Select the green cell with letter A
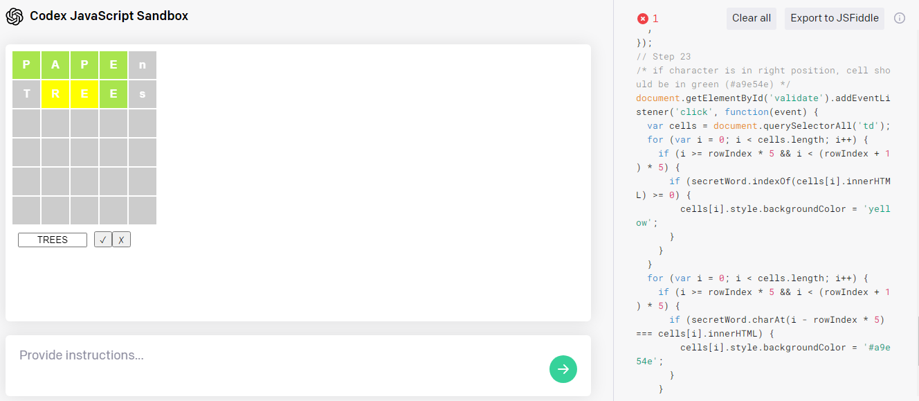This screenshot has height=401, width=919. tap(55, 65)
